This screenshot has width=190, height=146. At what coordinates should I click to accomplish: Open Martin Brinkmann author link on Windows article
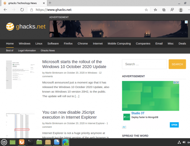point(54,73)
